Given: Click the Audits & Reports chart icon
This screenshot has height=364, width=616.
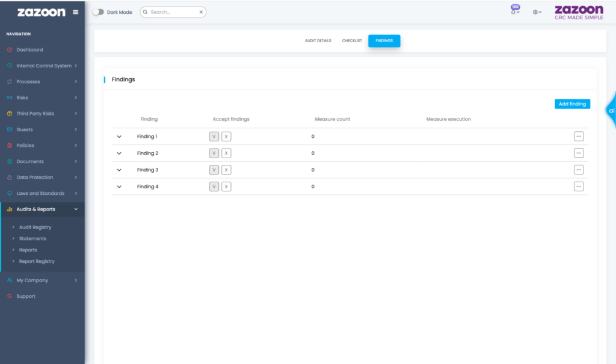Looking at the screenshot, I should [10, 209].
